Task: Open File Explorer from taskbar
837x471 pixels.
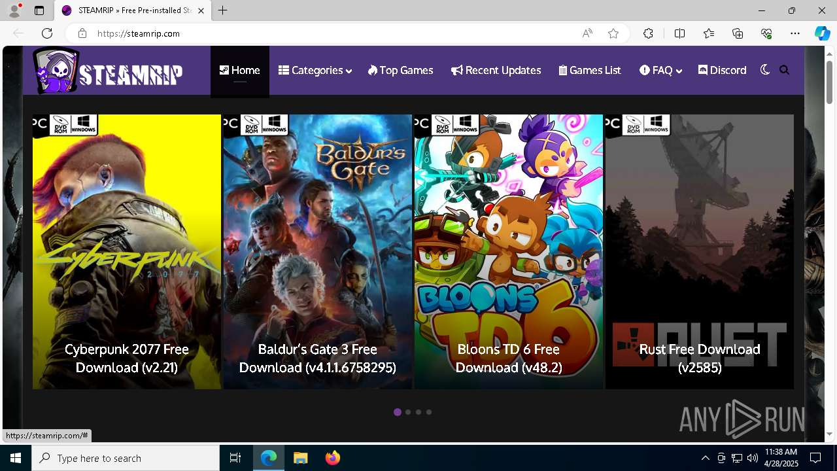Action: point(301,458)
